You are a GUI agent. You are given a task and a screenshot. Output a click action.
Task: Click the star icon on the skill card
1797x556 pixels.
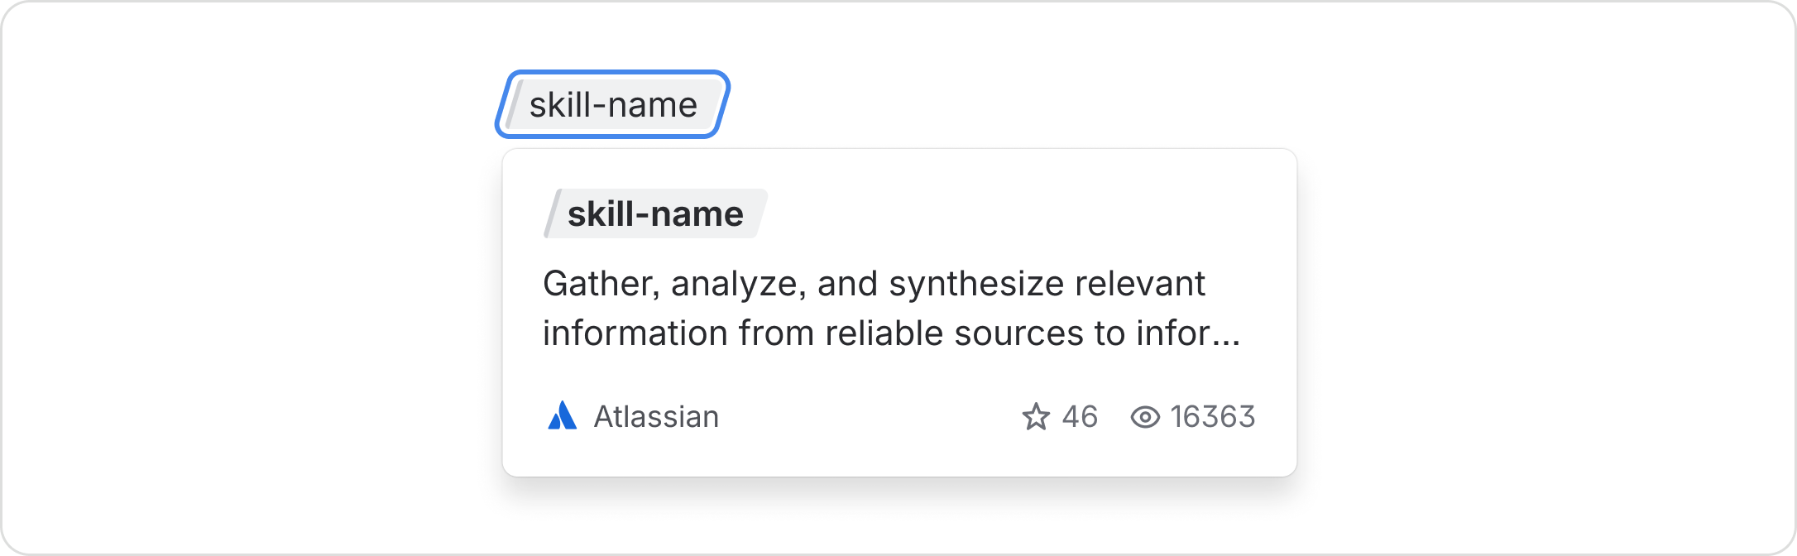(x=1037, y=417)
